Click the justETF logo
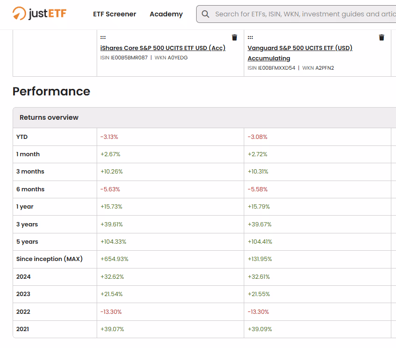The height and width of the screenshot is (348, 396). click(39, 14)
